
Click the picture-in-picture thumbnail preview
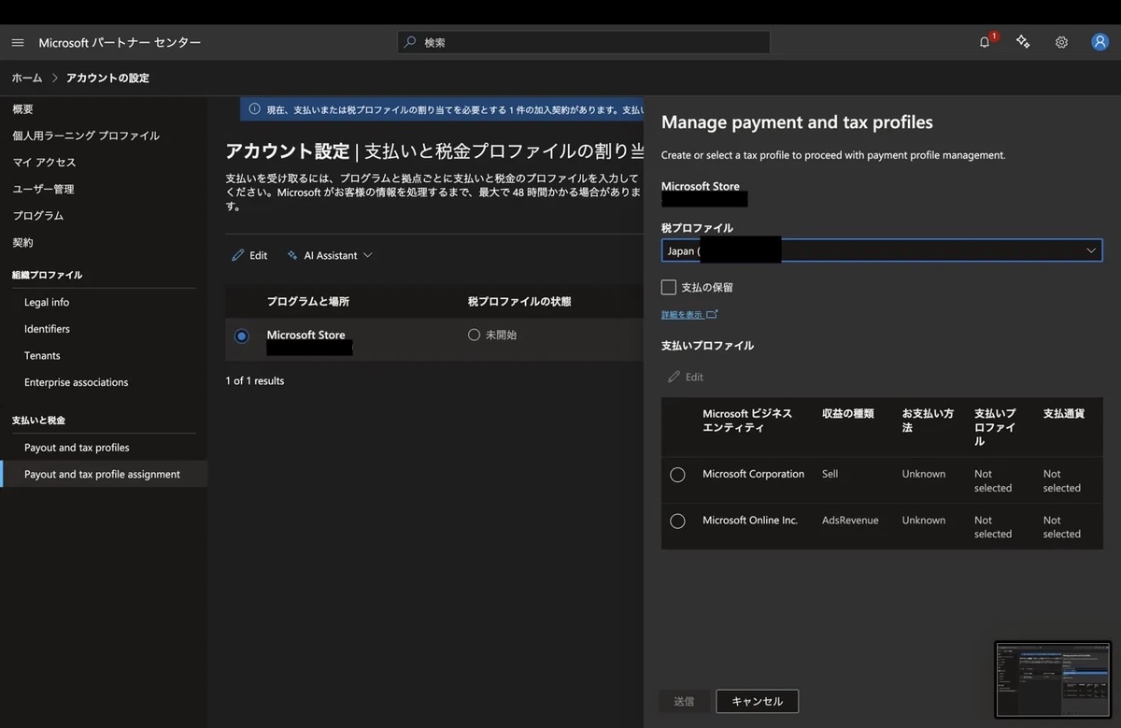click(1053, 678)
